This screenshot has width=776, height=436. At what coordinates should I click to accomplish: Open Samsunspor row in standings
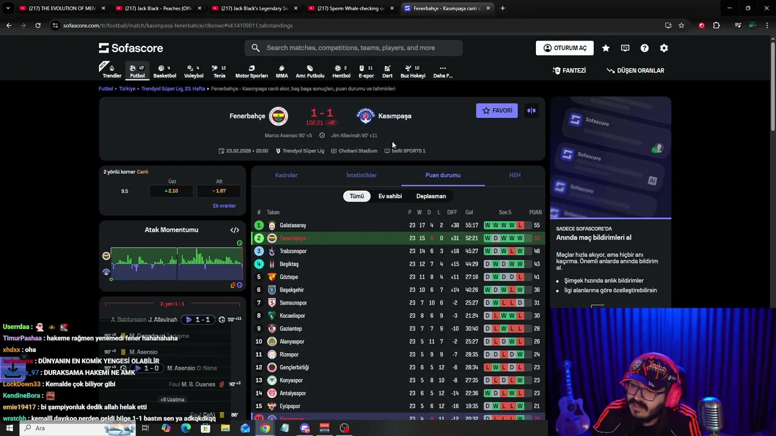398,303
